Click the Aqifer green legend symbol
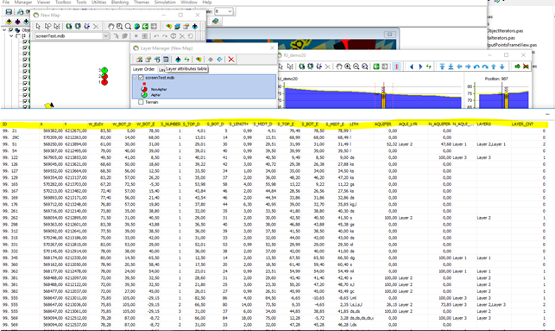555x331 pixels. pyautogui.click(x=144, y=95)
